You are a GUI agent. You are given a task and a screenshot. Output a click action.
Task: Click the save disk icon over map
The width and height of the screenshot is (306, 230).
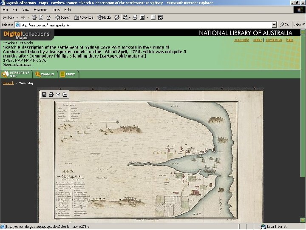pyautogui.click(x=44, y=95)
